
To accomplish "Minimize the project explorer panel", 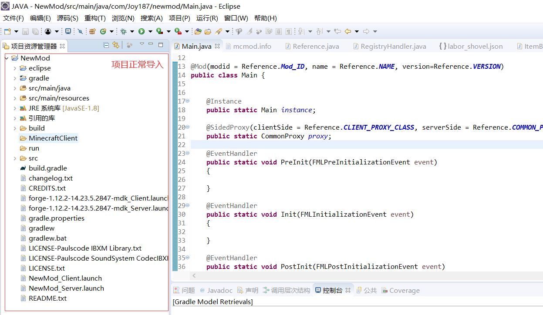I will coord(151,44).
